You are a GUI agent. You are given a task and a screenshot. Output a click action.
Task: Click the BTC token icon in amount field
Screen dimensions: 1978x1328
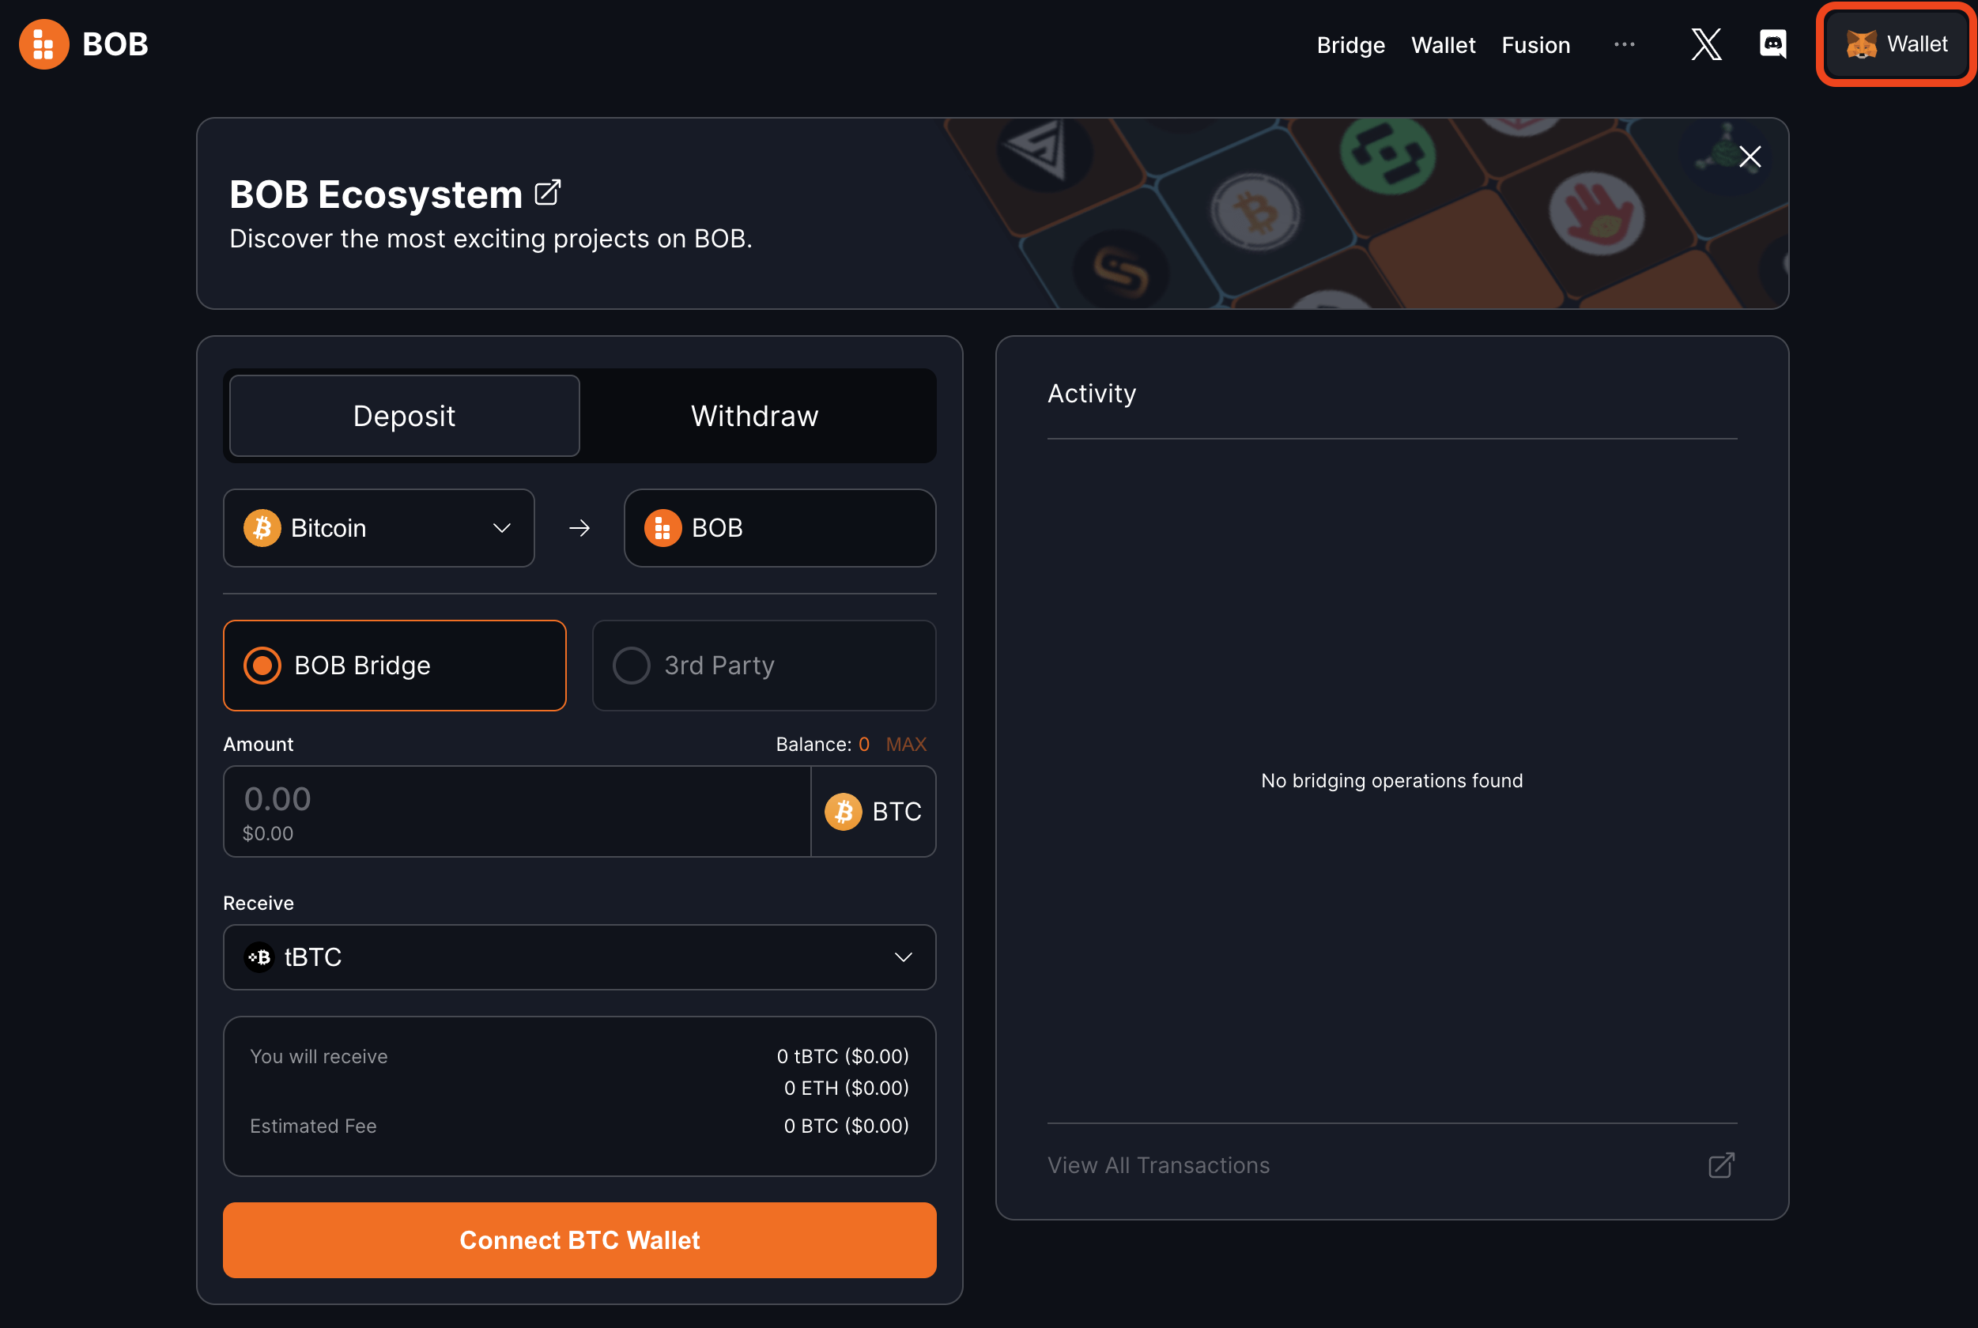click(844, 809)
